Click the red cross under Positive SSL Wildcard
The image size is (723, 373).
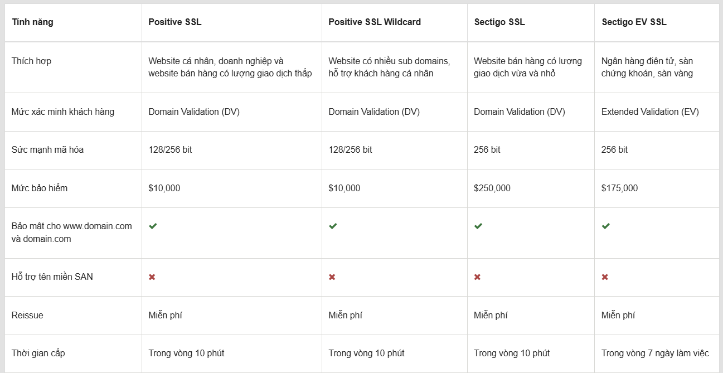click(x=332, y=277)
